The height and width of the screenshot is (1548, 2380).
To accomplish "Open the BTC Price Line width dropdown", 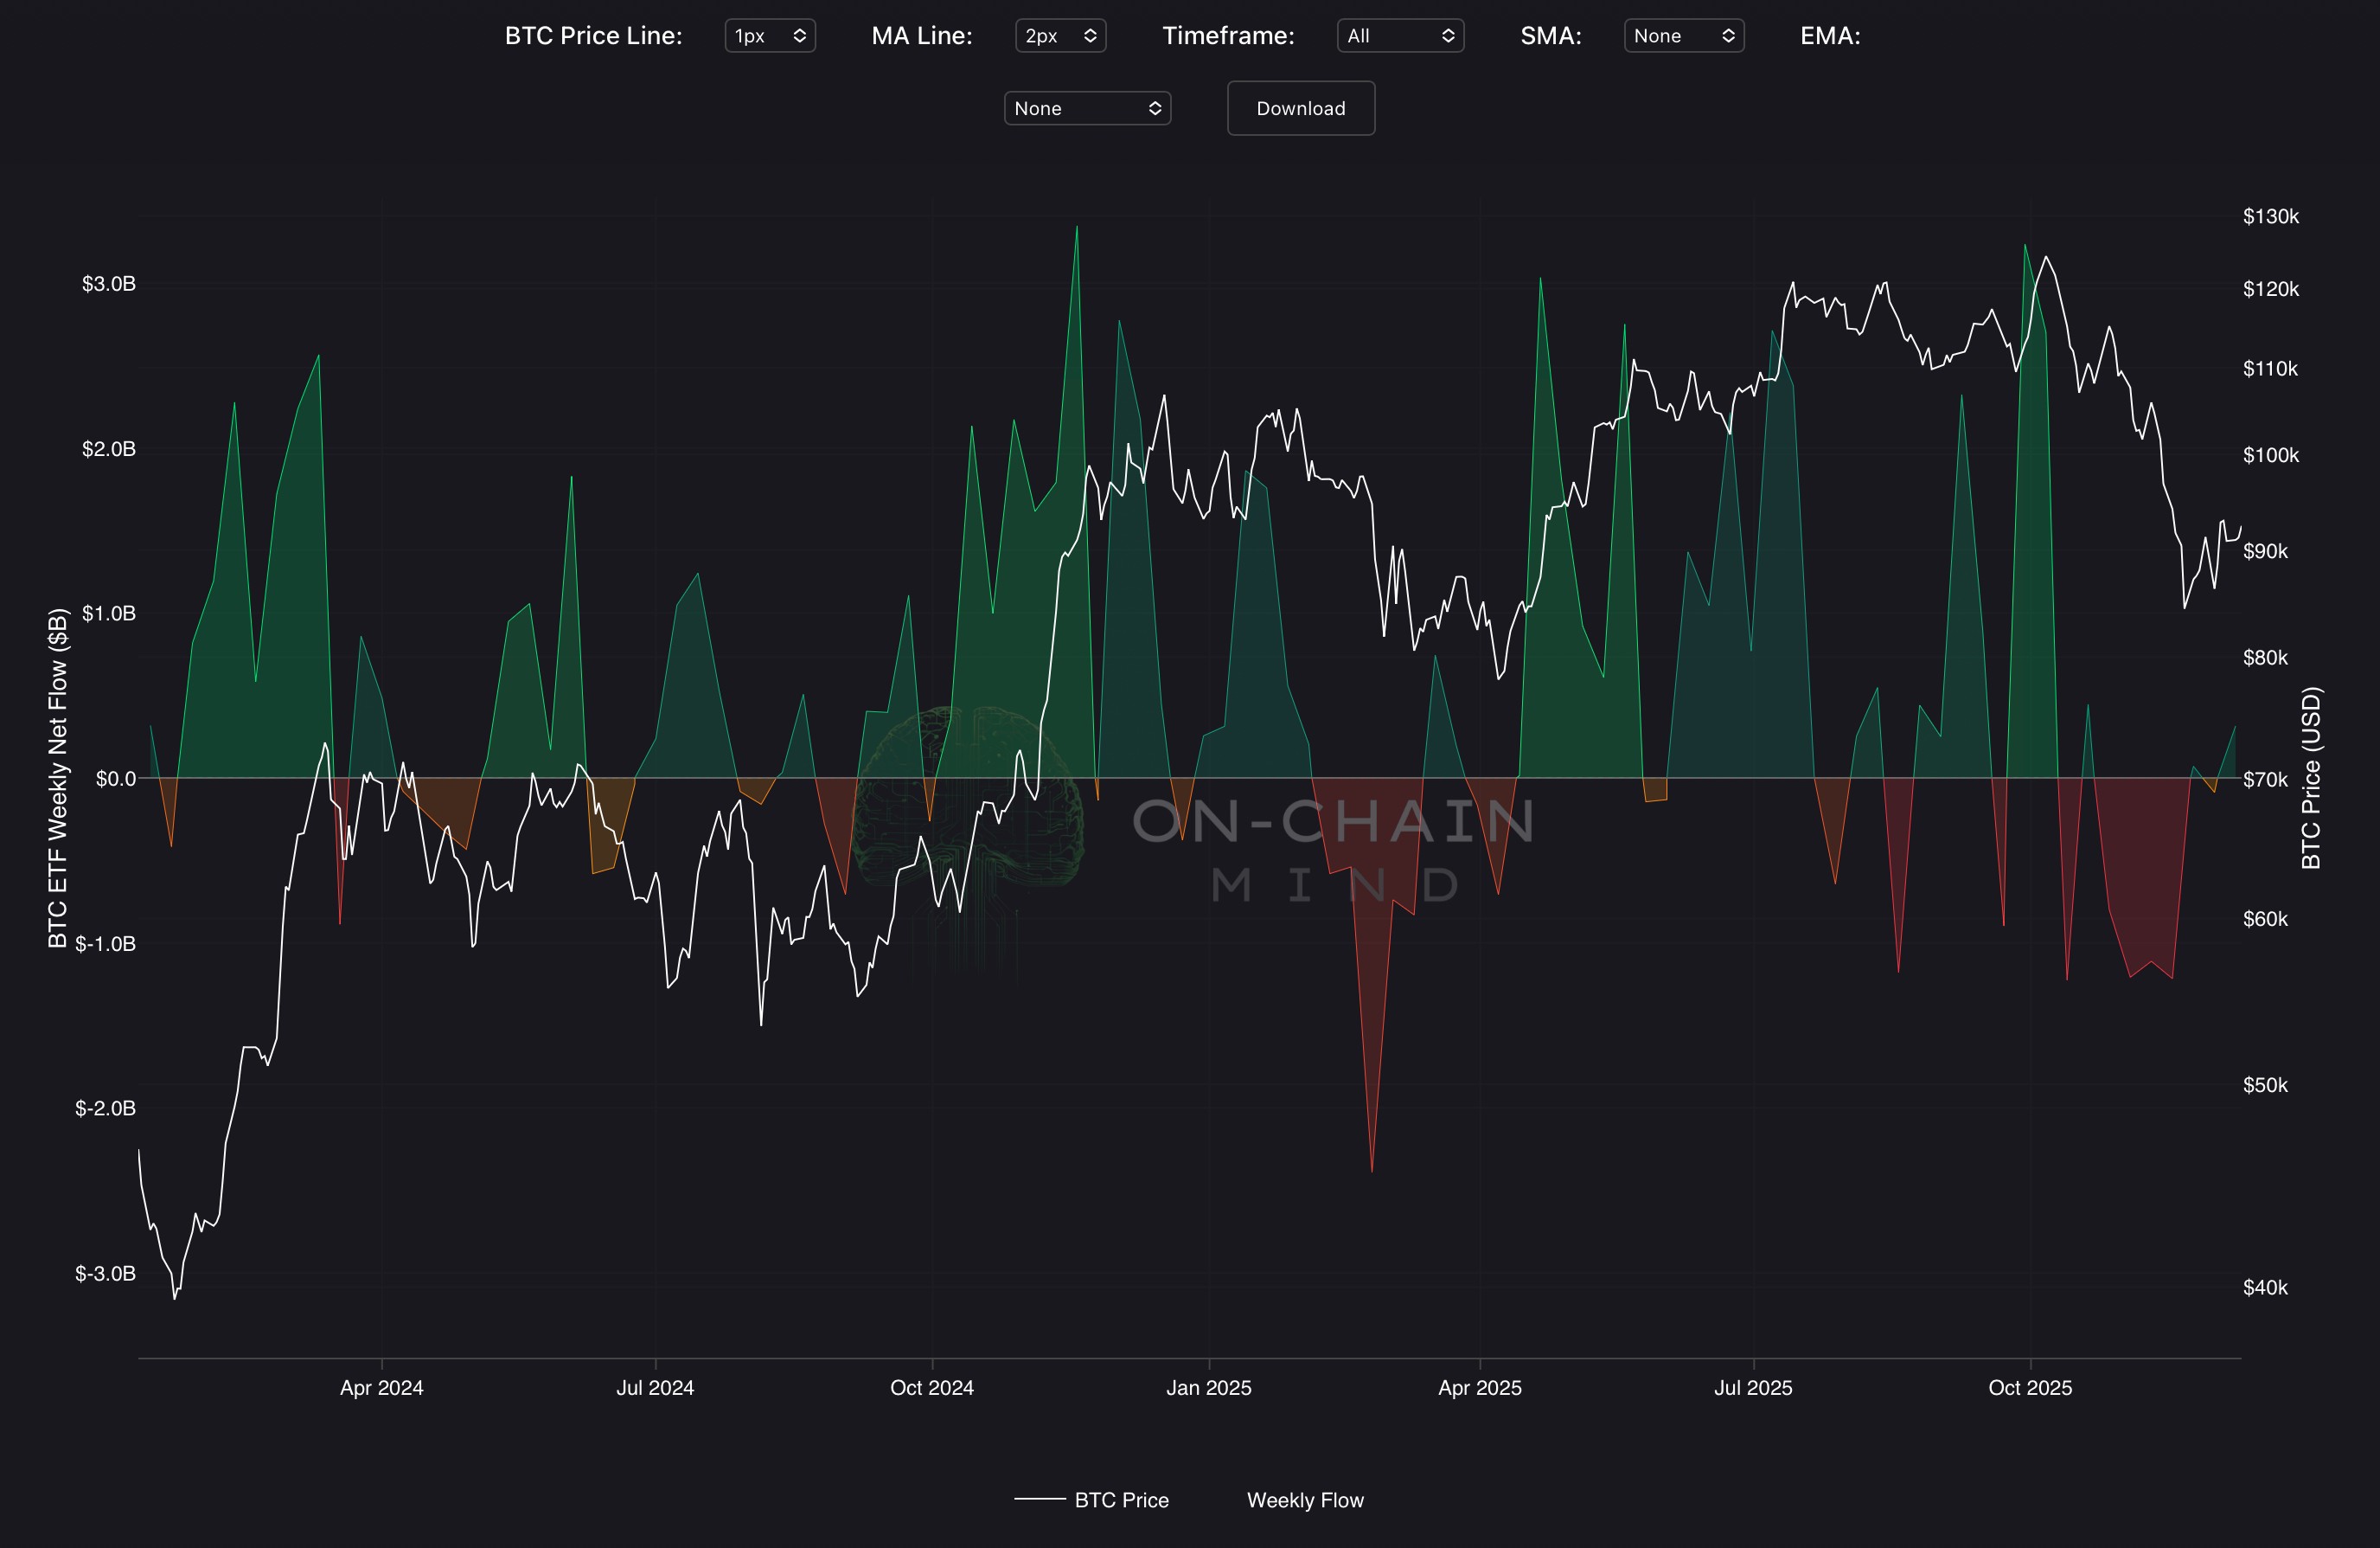I will point(769,36).
